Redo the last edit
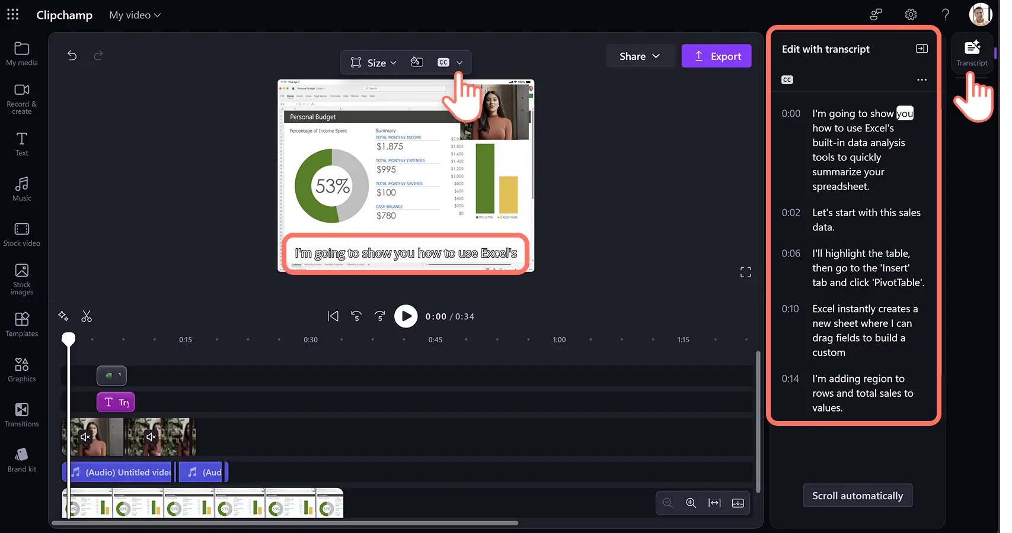 point(98,56)
